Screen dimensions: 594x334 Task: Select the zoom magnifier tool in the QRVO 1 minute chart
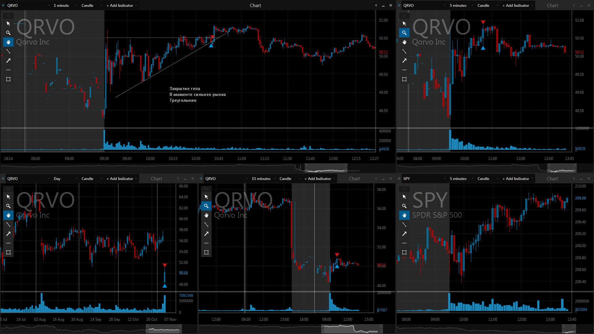click(x=8, y=33)
